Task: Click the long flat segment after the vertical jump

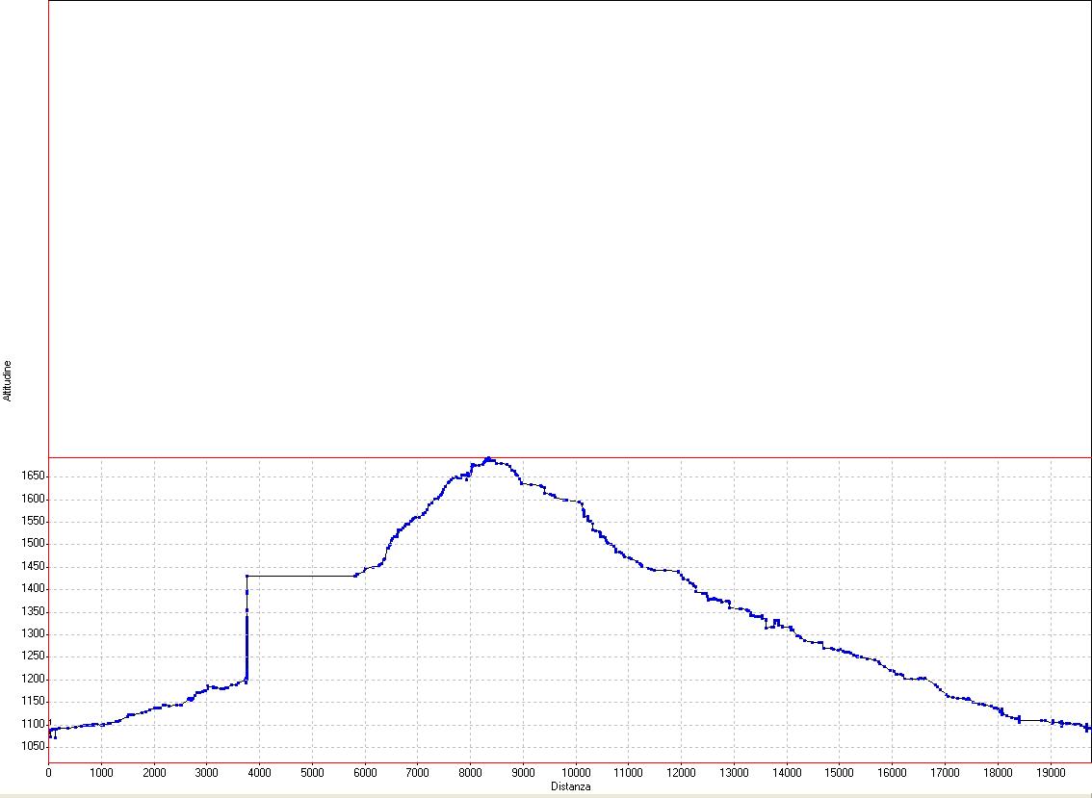Action: coord(301,576)
